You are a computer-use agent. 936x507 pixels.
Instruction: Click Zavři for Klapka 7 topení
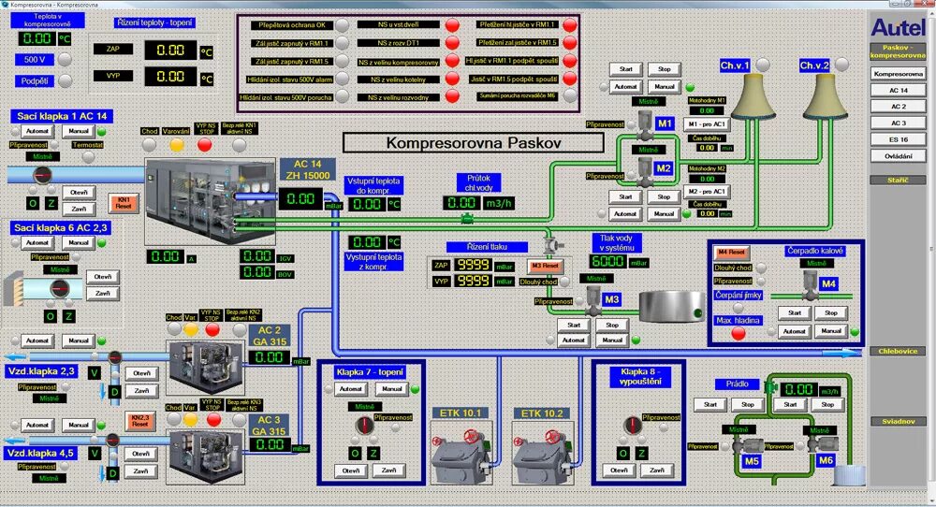point(388,470)
